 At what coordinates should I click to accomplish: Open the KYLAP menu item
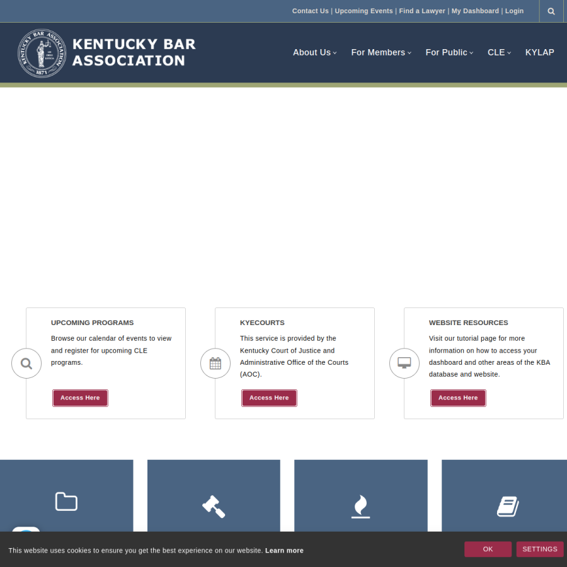539,52
